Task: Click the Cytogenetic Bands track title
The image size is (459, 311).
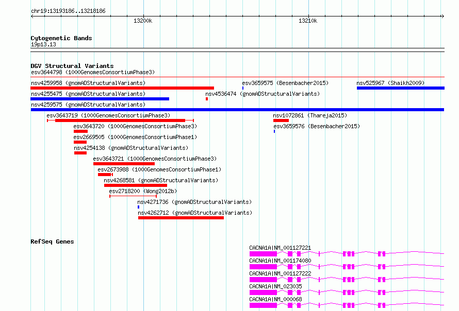Action: pyautogui.click(x=61, y=38)
